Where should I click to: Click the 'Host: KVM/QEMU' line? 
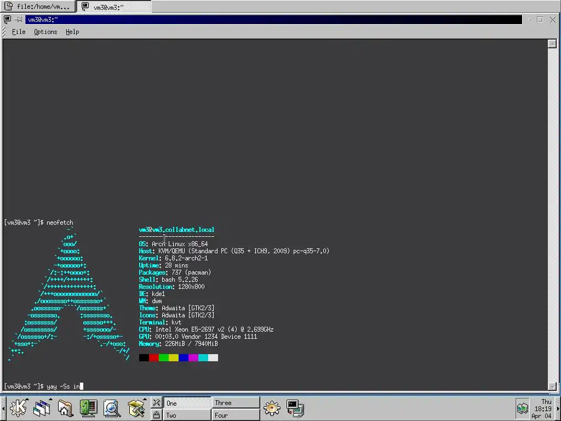(234, 251)
